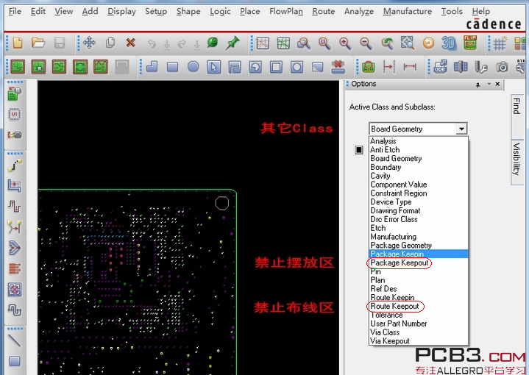Select Via Class in the list

tap(419, 332)
